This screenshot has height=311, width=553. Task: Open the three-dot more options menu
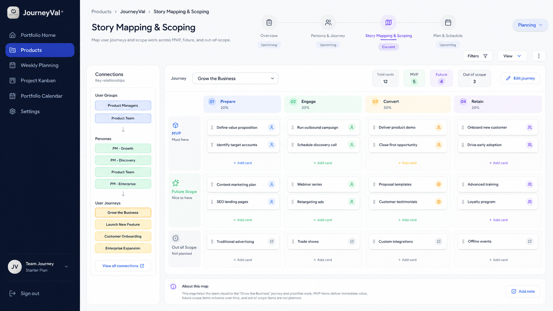[x=538, y=56]
